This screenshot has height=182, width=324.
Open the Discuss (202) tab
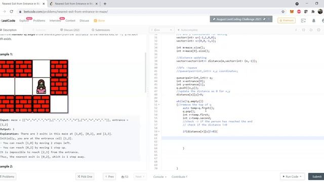click(70, 30)
